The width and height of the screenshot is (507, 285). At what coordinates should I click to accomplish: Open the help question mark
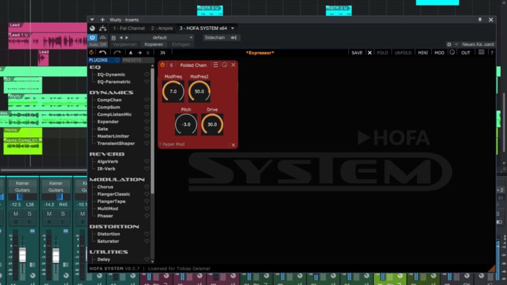point(492,53)
